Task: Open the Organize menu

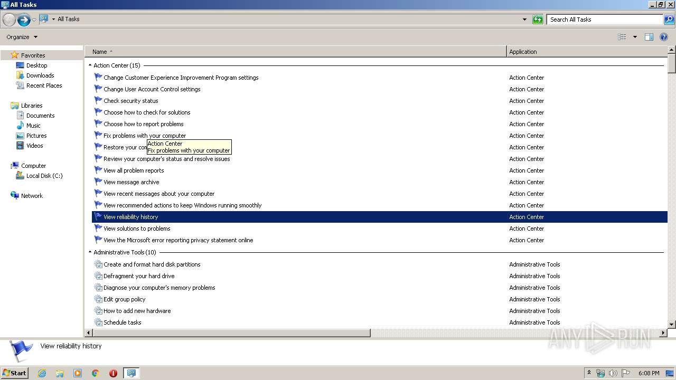Action: (22, 37)
